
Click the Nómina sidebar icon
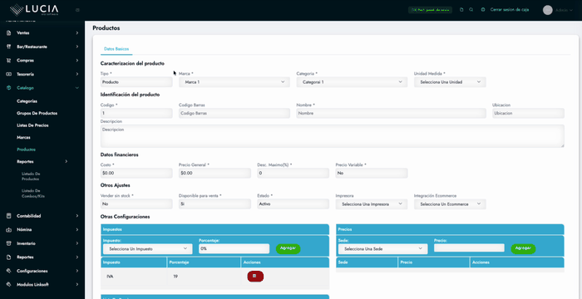(x=9, y=229)
